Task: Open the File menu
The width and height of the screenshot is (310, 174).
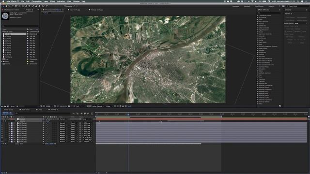Action: [x=23, y=1]
